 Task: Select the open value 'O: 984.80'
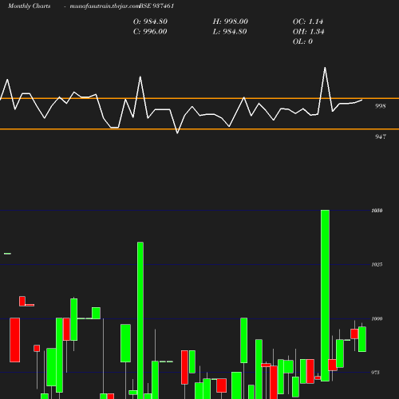[x=150, y=22]
